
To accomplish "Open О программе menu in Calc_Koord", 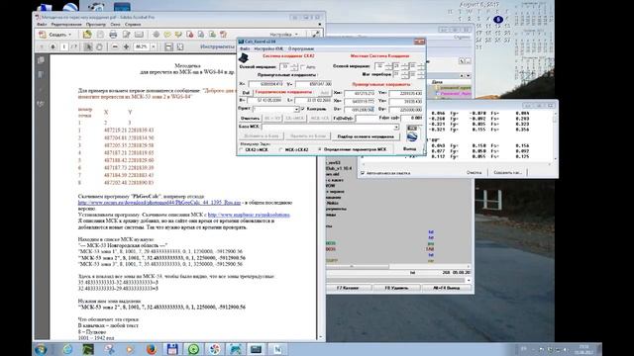I will click(x=301, y=48).
